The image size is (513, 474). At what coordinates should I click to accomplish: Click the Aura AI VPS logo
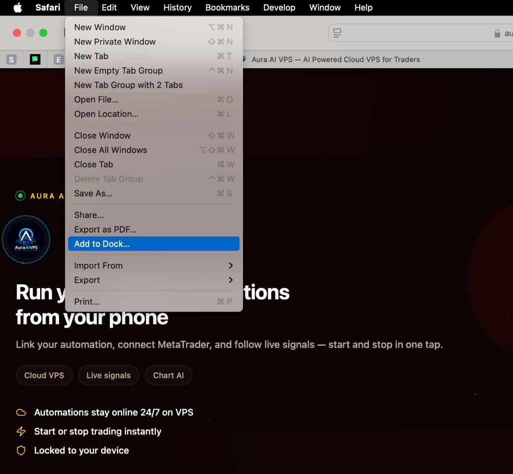26,240
